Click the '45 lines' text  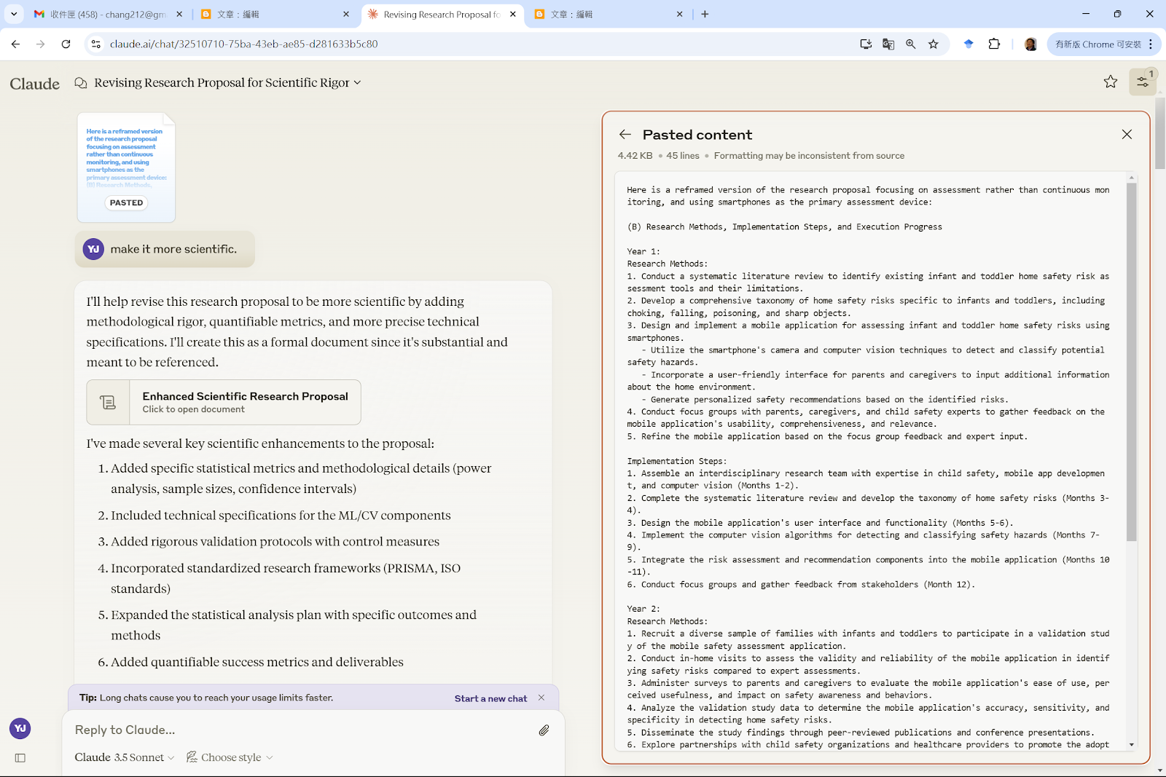pyautogui.click(x=682, y=156)
